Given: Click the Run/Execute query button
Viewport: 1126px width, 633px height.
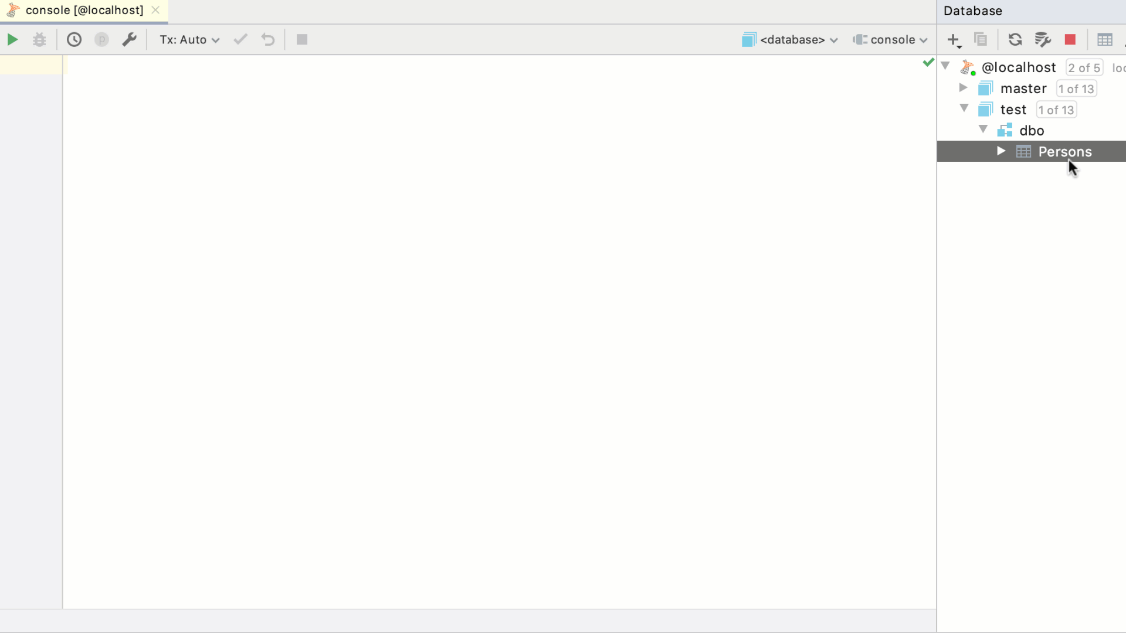Looking at the screenshot, I should click(x=12, y=39).
